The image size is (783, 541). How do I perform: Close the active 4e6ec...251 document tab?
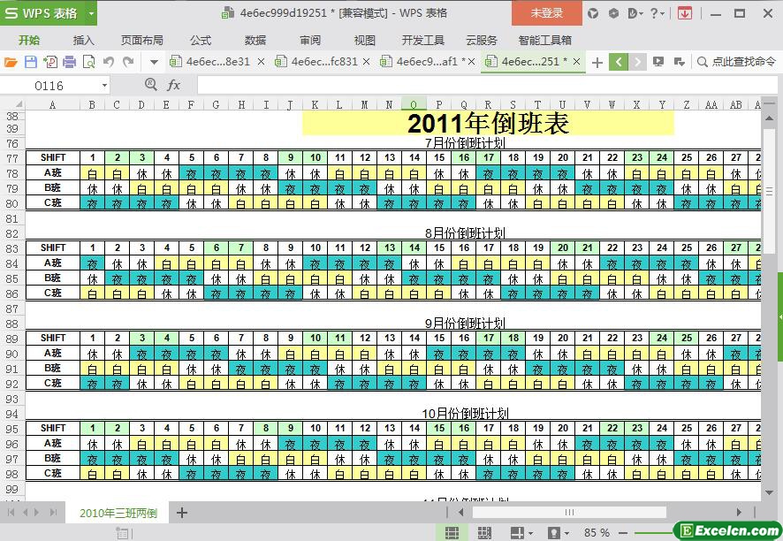pos(576,62)
